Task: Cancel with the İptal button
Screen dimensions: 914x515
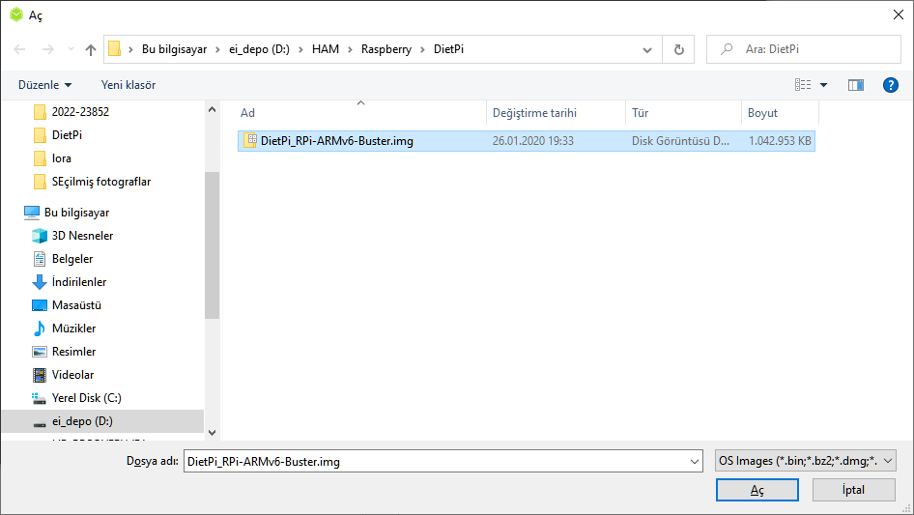Action: (x=854, y=490)
